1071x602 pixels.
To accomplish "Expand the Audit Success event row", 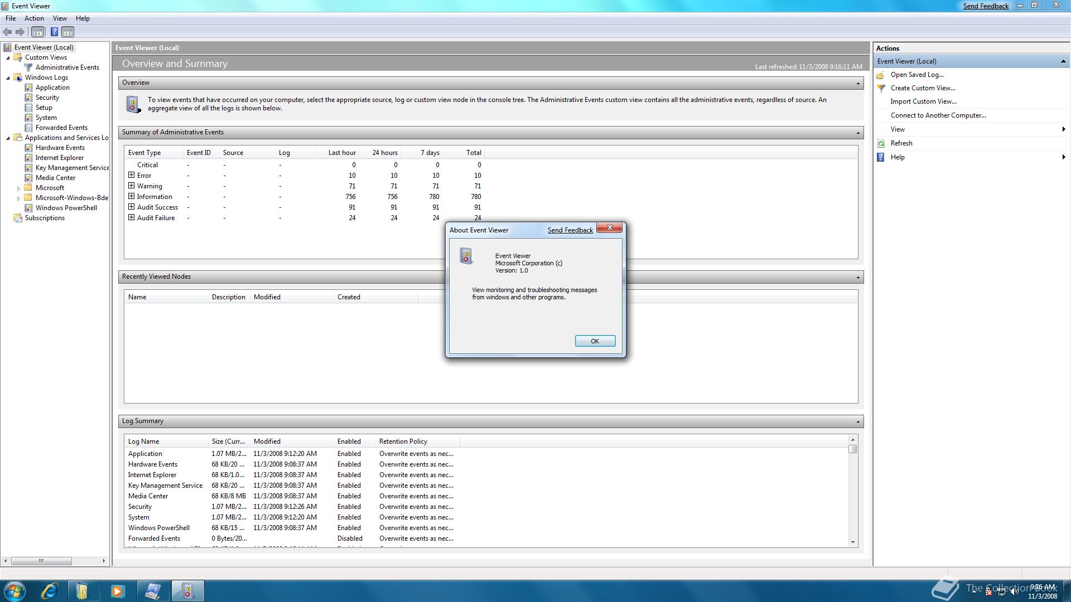I will point(132,207).
